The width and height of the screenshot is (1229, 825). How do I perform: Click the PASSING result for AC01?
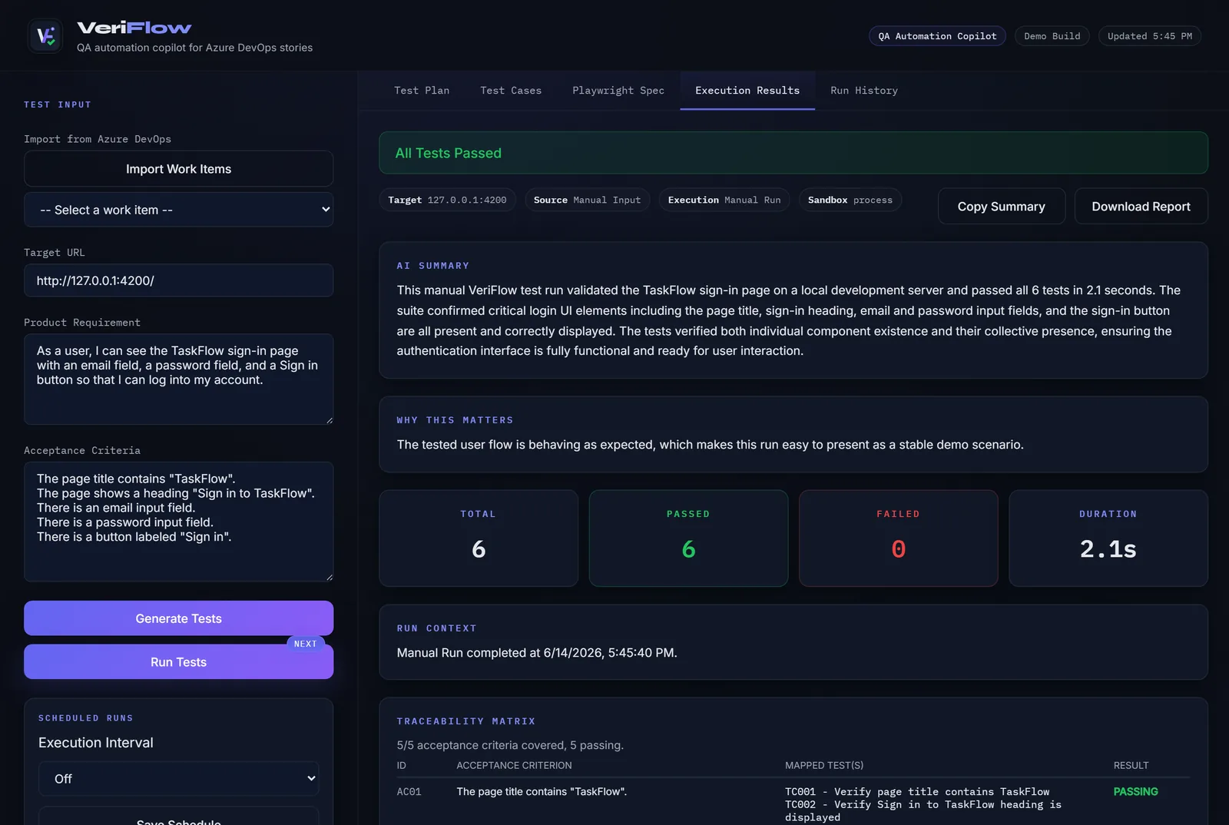tap(1135, 792)
